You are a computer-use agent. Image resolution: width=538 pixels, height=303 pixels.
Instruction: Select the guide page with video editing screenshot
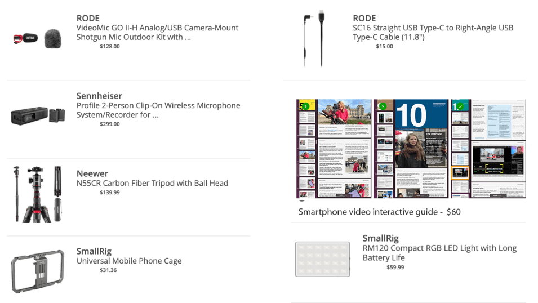pyautogui.click(x=488, y=149)
